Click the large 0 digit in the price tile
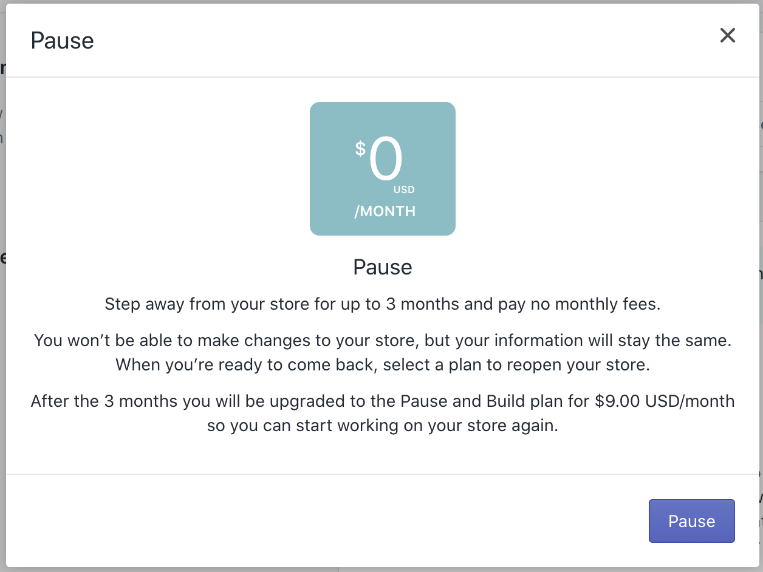This screenshot has height=572, width=763. [x=386, y=160]
